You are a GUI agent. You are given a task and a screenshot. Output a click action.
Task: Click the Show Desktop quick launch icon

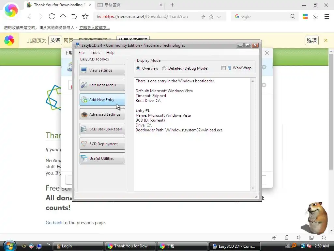click(x=39, y=246)
